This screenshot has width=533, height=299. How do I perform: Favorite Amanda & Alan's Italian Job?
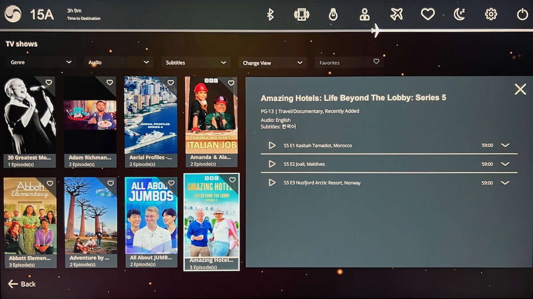click(231, 83)
